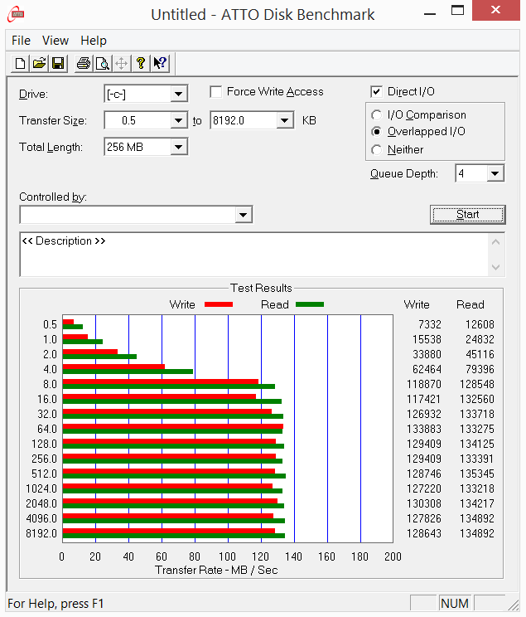Expand the maximum Transfer Size 8192.0 dropdown
The height and width of the screenshot is (617, 526).
tap(284, 120)
